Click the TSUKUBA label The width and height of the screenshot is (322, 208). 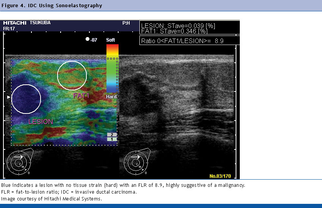(40, 23)
